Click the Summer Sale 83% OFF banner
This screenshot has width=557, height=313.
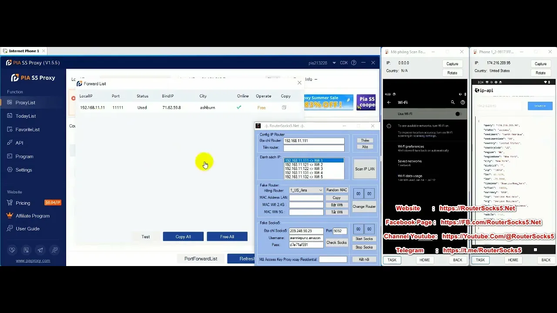coord(329,102)
